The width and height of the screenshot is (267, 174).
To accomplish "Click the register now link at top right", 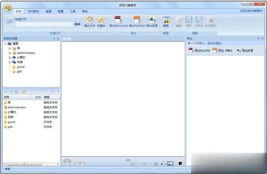I will [251, 11].
